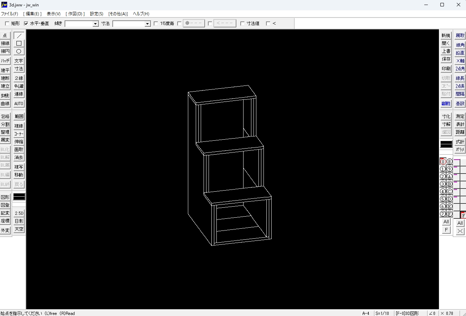The width and height of the screenshot is (466, 316).
Task: Click the 複線 offset line button
Action: point(19,126)
